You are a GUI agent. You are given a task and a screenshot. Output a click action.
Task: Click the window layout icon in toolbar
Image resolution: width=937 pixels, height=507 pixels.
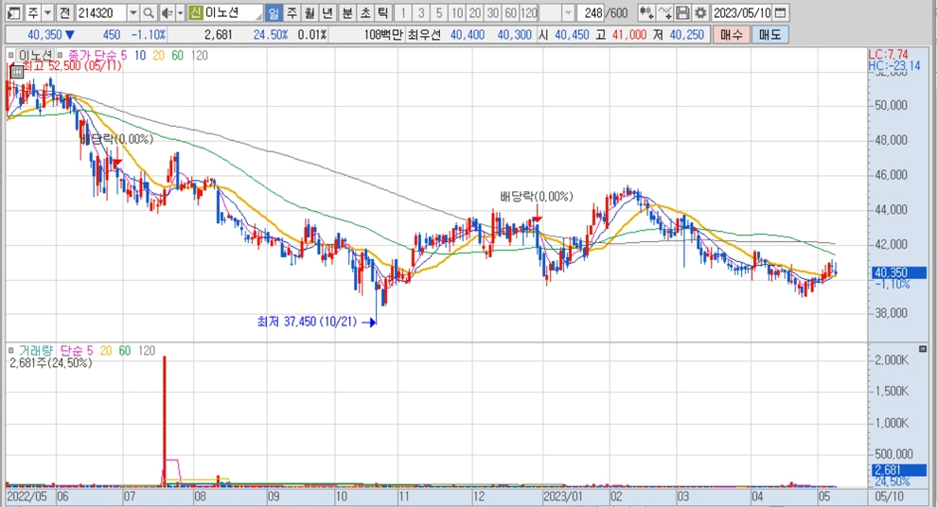click(x=13, y=13)
